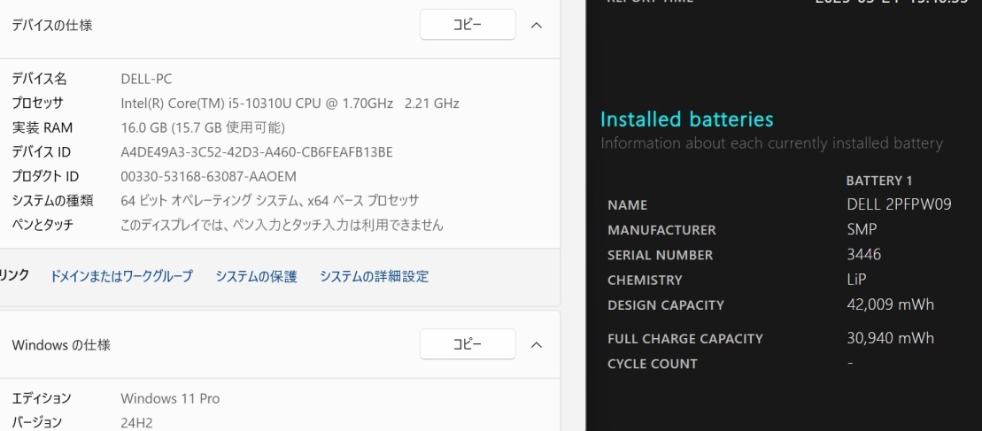982x431 pixels.
Task: Open システムの詳細設定 link
Action: point(375,276)
